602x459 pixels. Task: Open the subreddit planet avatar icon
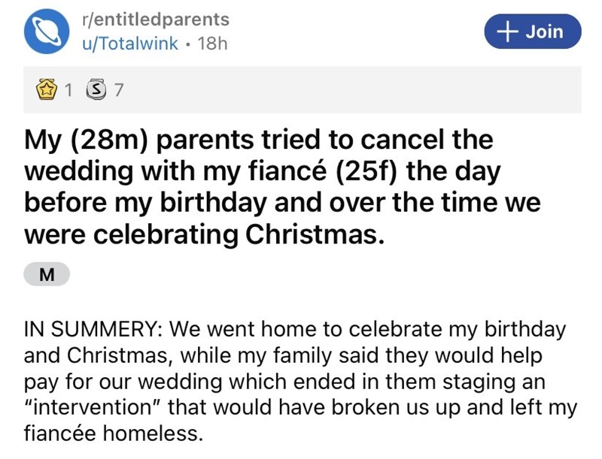point(47,30)
